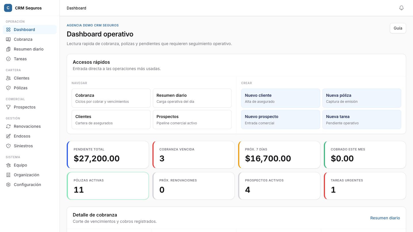Open Organización in the sidebar
The image size is (413, 232).
coord(30,175)
